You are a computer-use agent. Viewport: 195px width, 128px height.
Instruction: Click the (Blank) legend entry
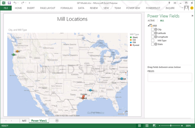[x=134, y=37]
